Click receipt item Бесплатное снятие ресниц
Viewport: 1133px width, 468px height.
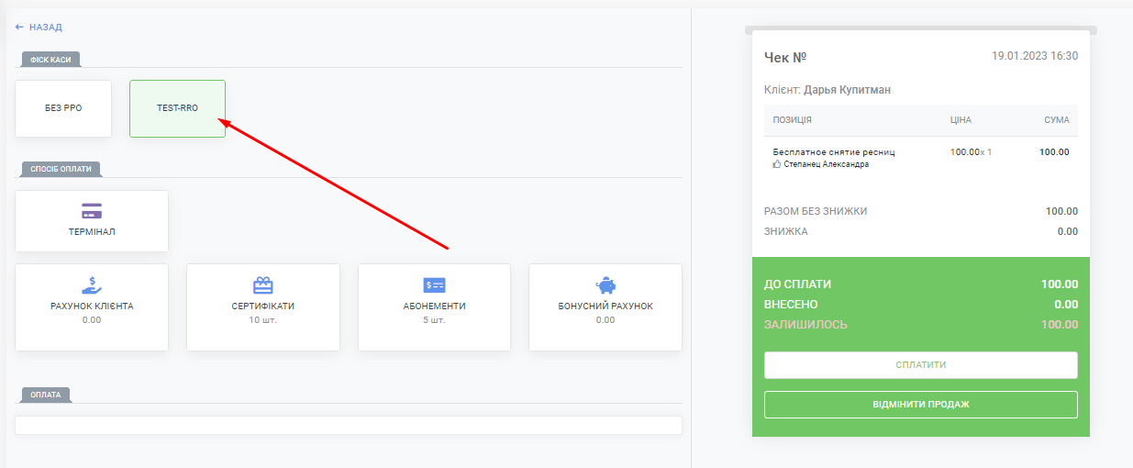[x=834, y=151]
